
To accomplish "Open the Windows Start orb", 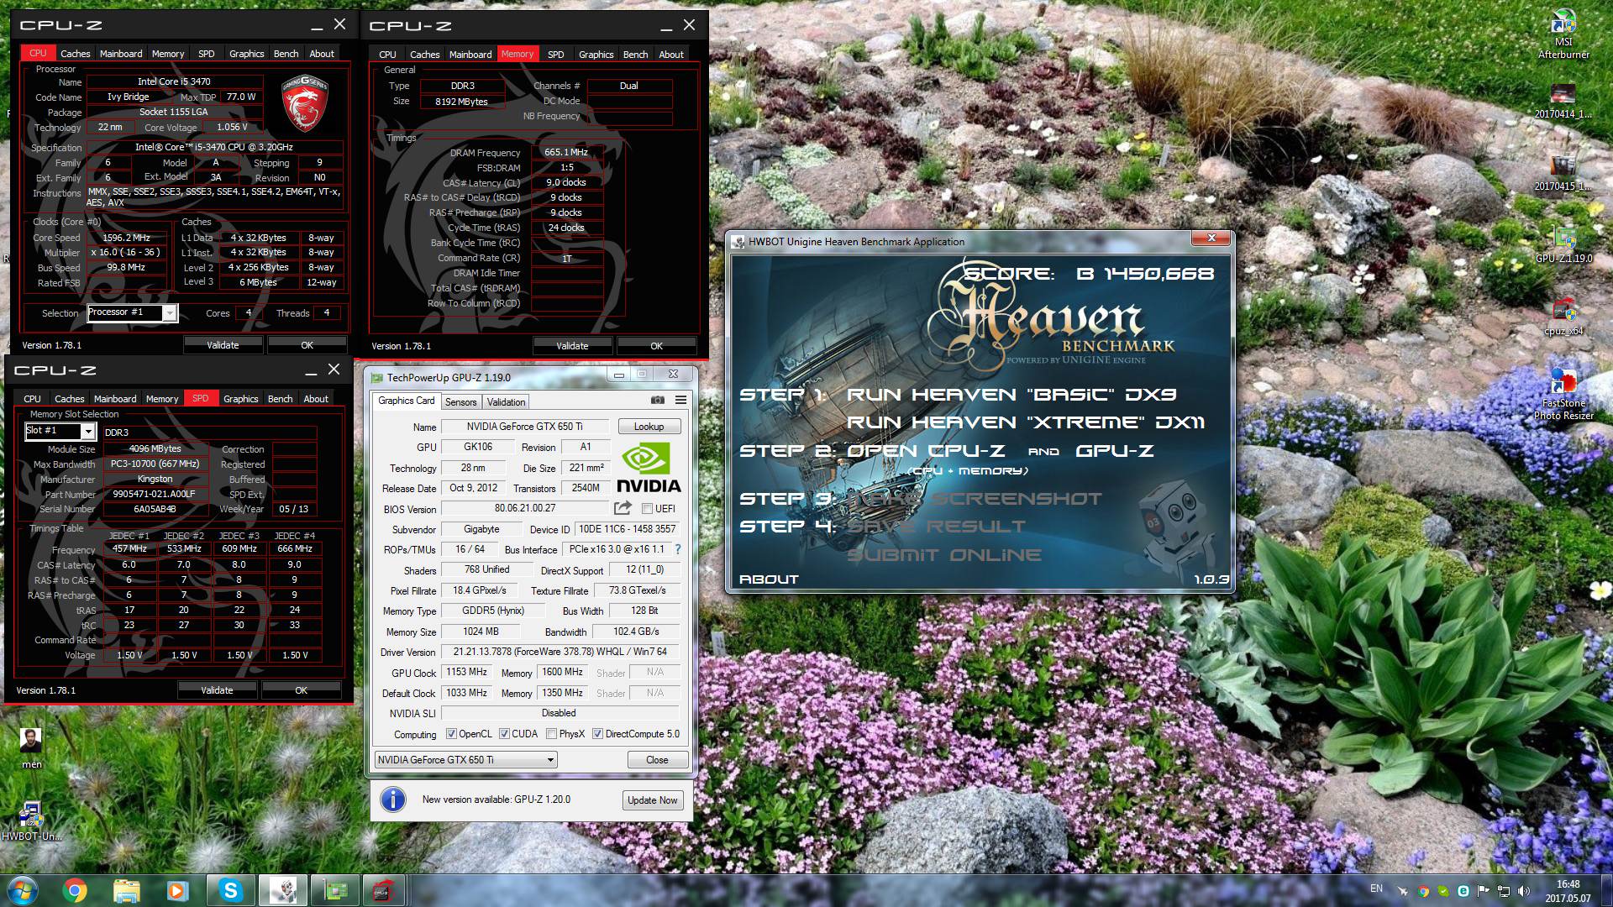I will point(21,890).
